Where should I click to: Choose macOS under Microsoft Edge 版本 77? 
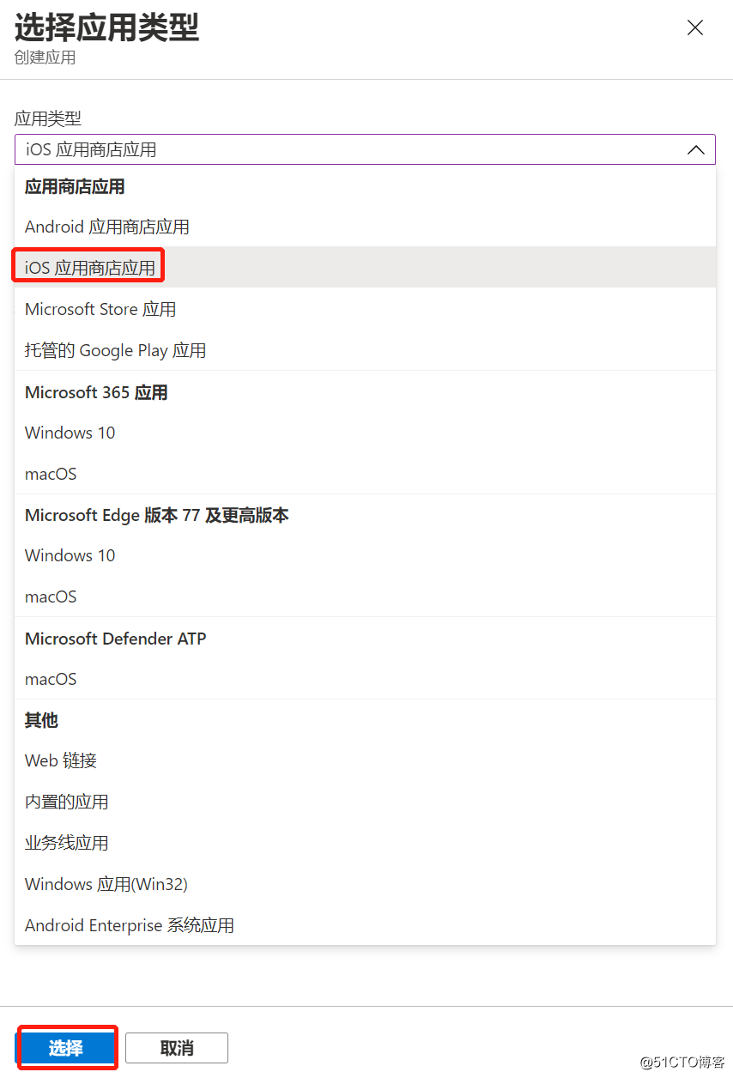point(365,597)
